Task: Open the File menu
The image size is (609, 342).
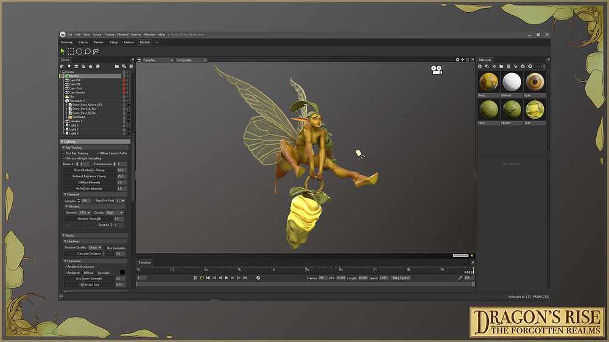Action: (70, 35)
